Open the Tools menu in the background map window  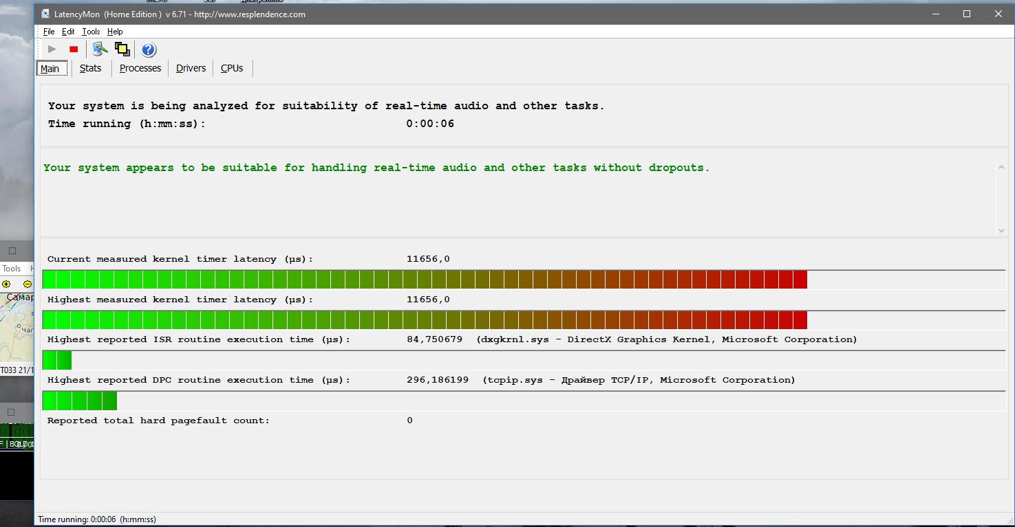12,269
